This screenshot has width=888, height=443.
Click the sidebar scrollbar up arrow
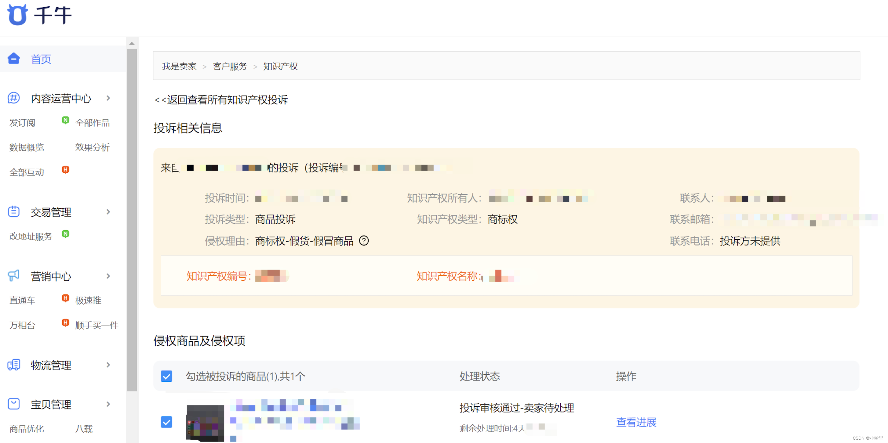coord(132,43)
